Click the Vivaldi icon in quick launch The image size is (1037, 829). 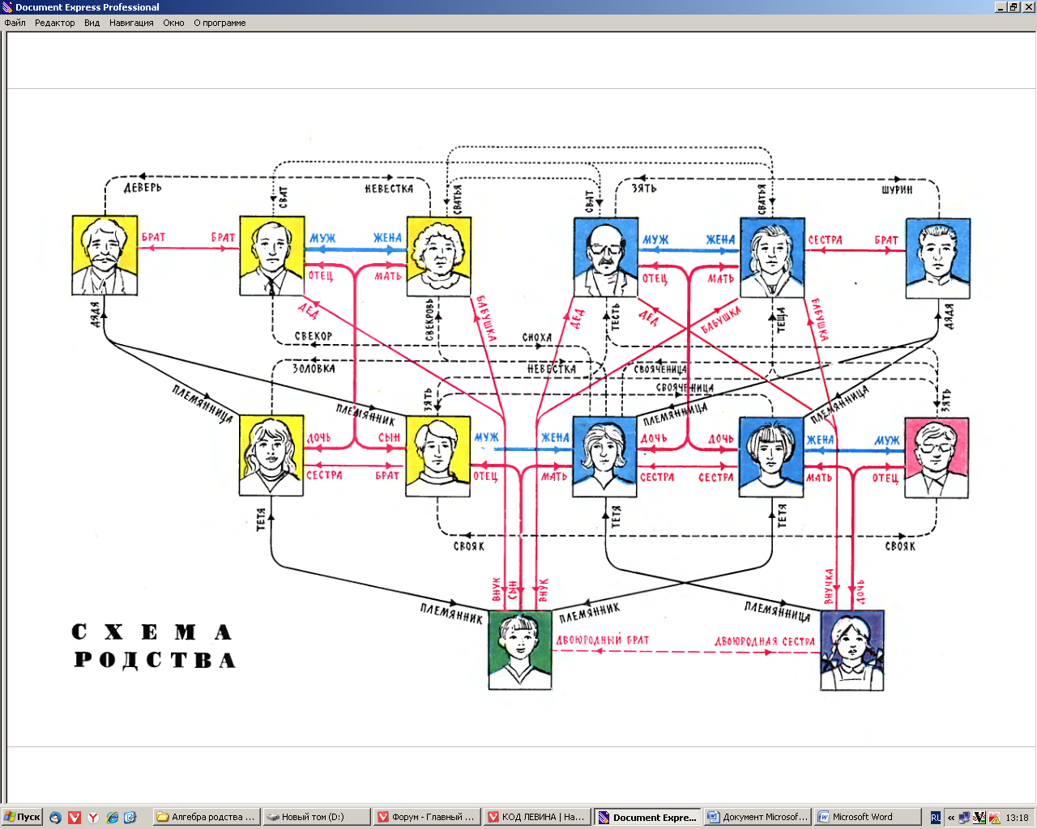tap(75, 817)
